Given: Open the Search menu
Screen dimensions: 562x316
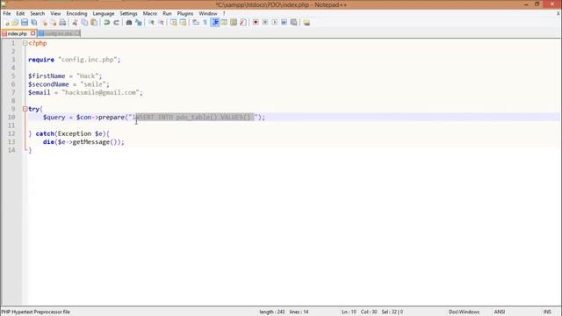Looking at the screenshot, I should click(x=37, y=13).
